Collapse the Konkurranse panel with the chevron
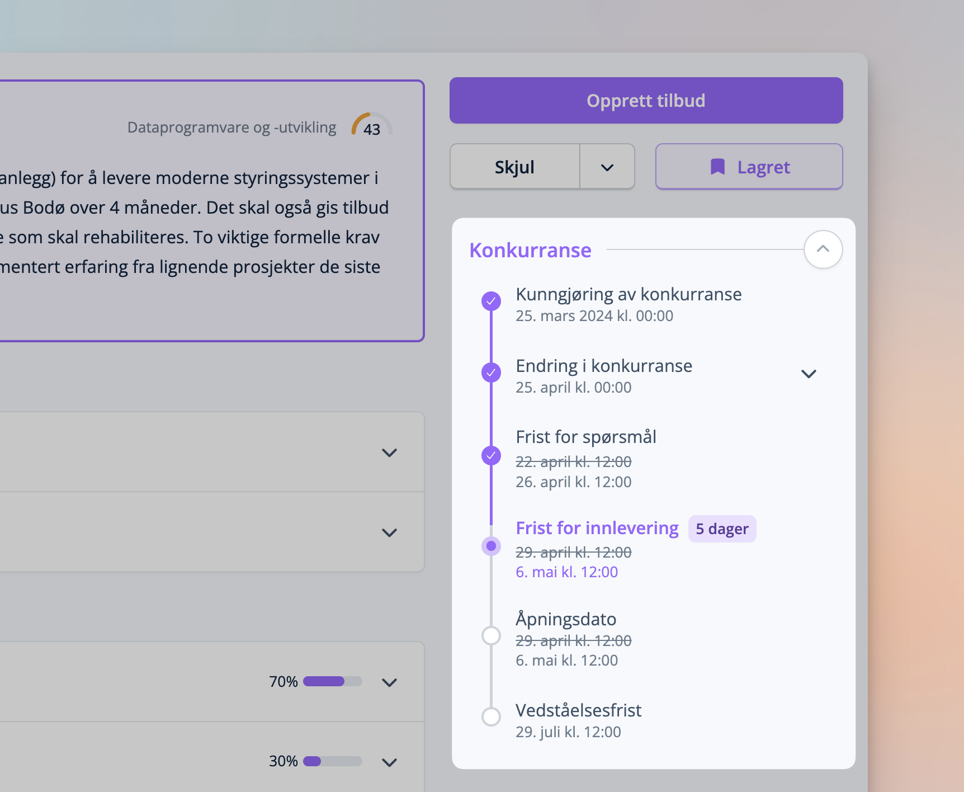The image size is (964, 792). coord(823,249)
